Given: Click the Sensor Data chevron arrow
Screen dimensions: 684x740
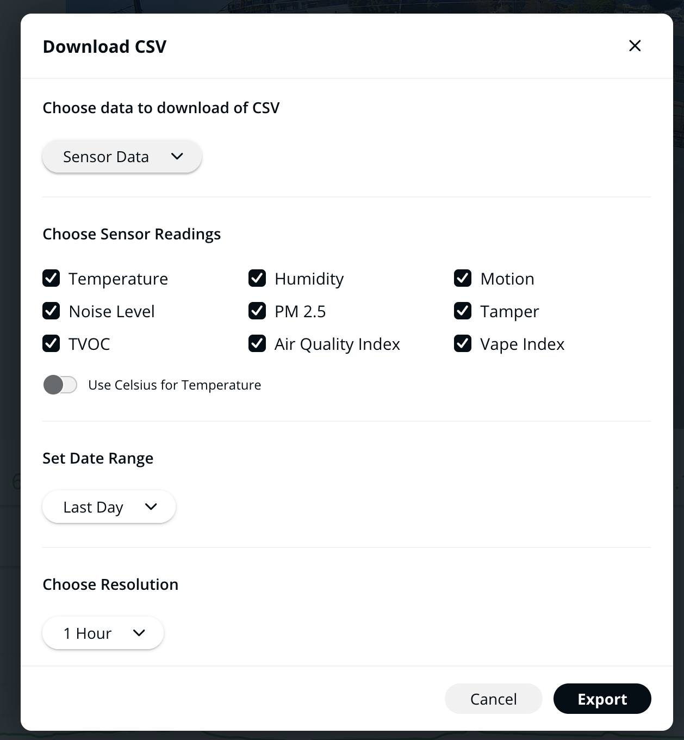Looking at the screenshot, I should click(x=177, y=156).
